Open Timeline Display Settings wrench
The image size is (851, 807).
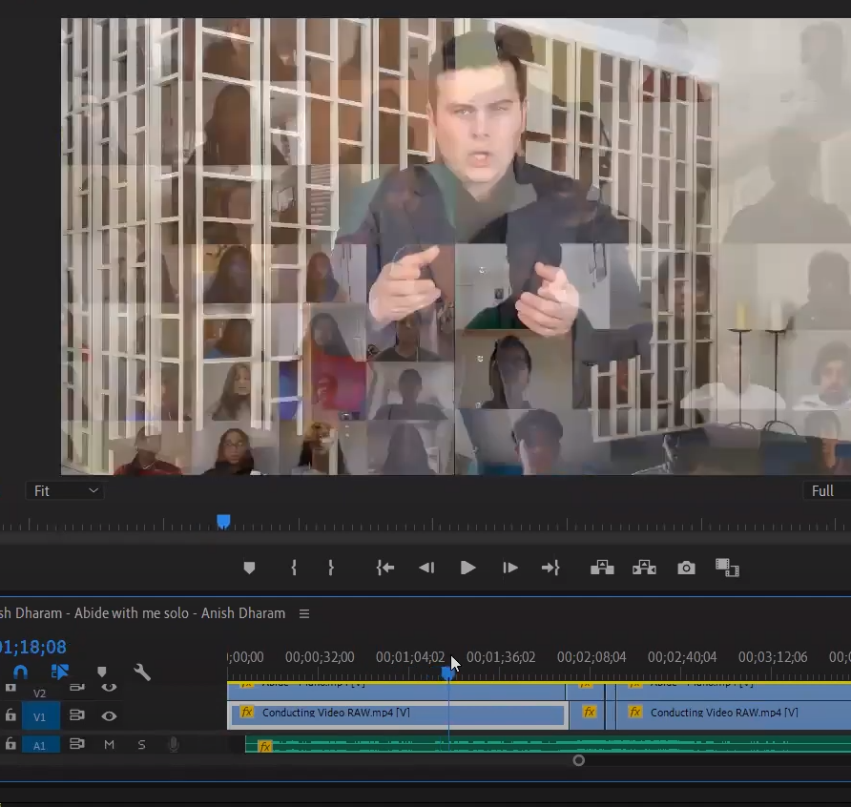pyautogui.click(x=142, y=672)
